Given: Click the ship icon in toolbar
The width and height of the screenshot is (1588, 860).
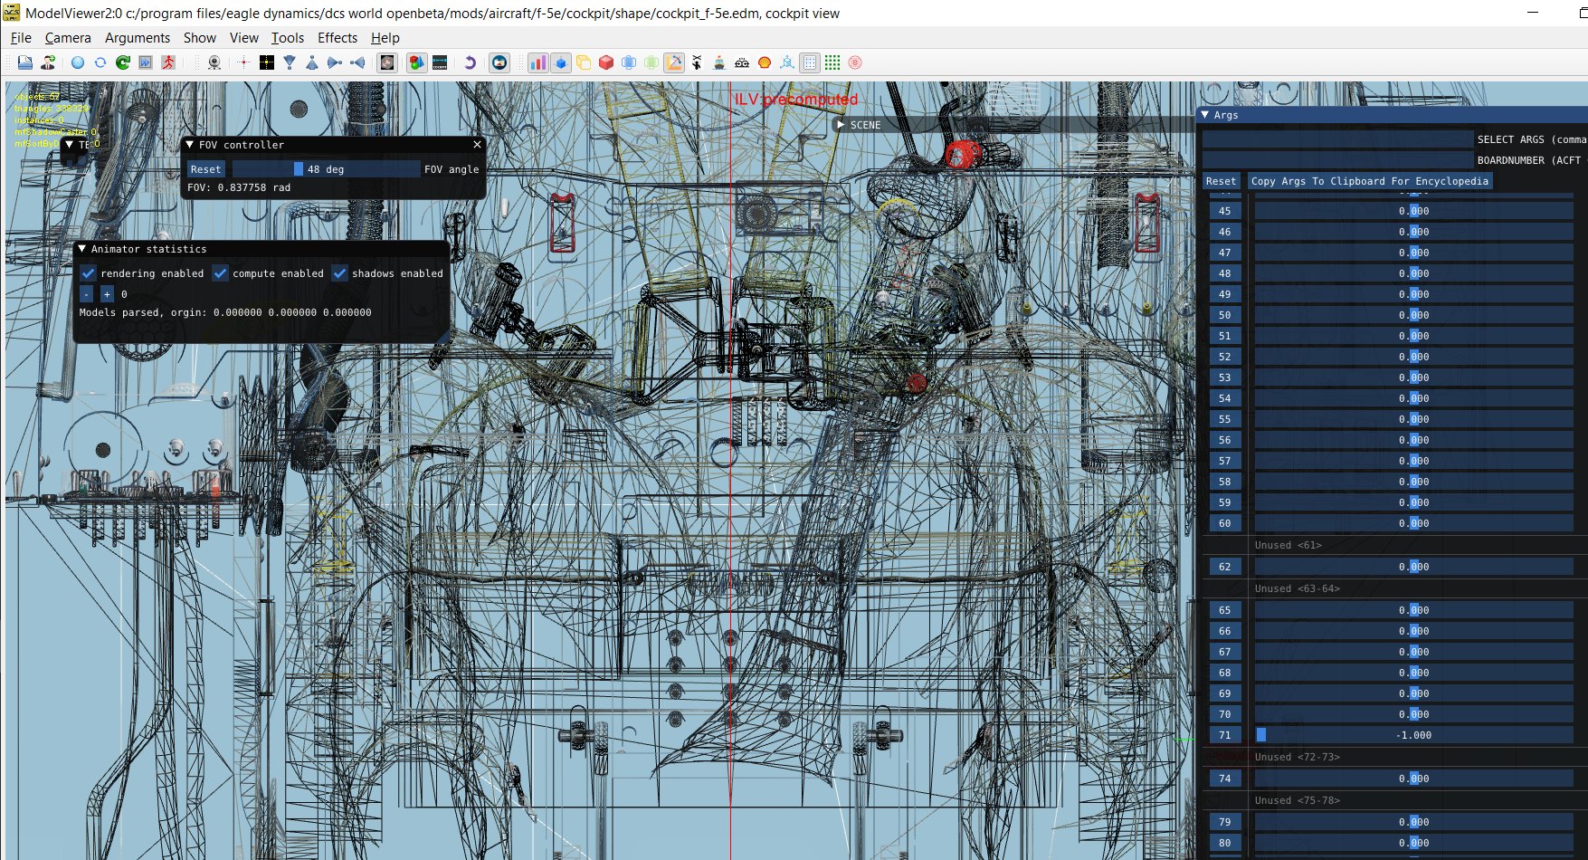Looking at the screenshot, I should pos(719,62).
